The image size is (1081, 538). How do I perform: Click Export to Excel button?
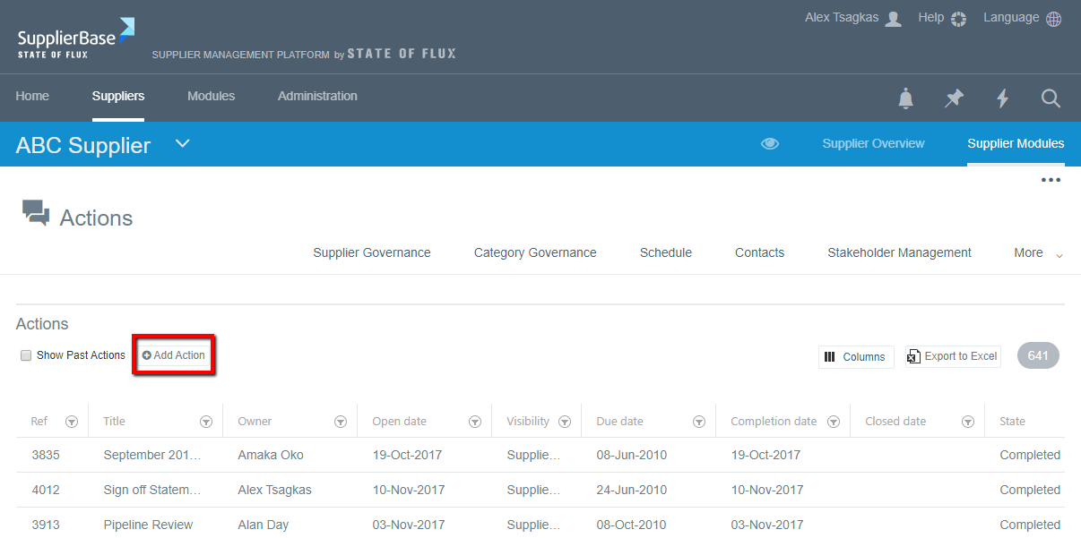tap(952, 356)
